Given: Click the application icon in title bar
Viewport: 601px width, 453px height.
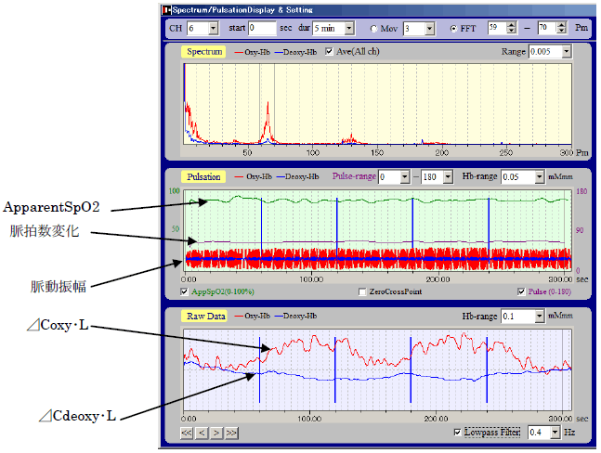Looking at the screenshot, I should pyautogui.click(x=167, y=8).
